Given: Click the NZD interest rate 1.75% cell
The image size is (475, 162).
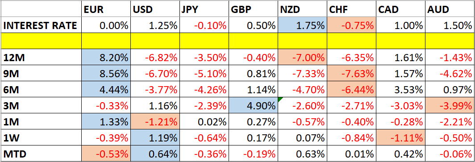Looking at the screenshot, I should point(302,25).
